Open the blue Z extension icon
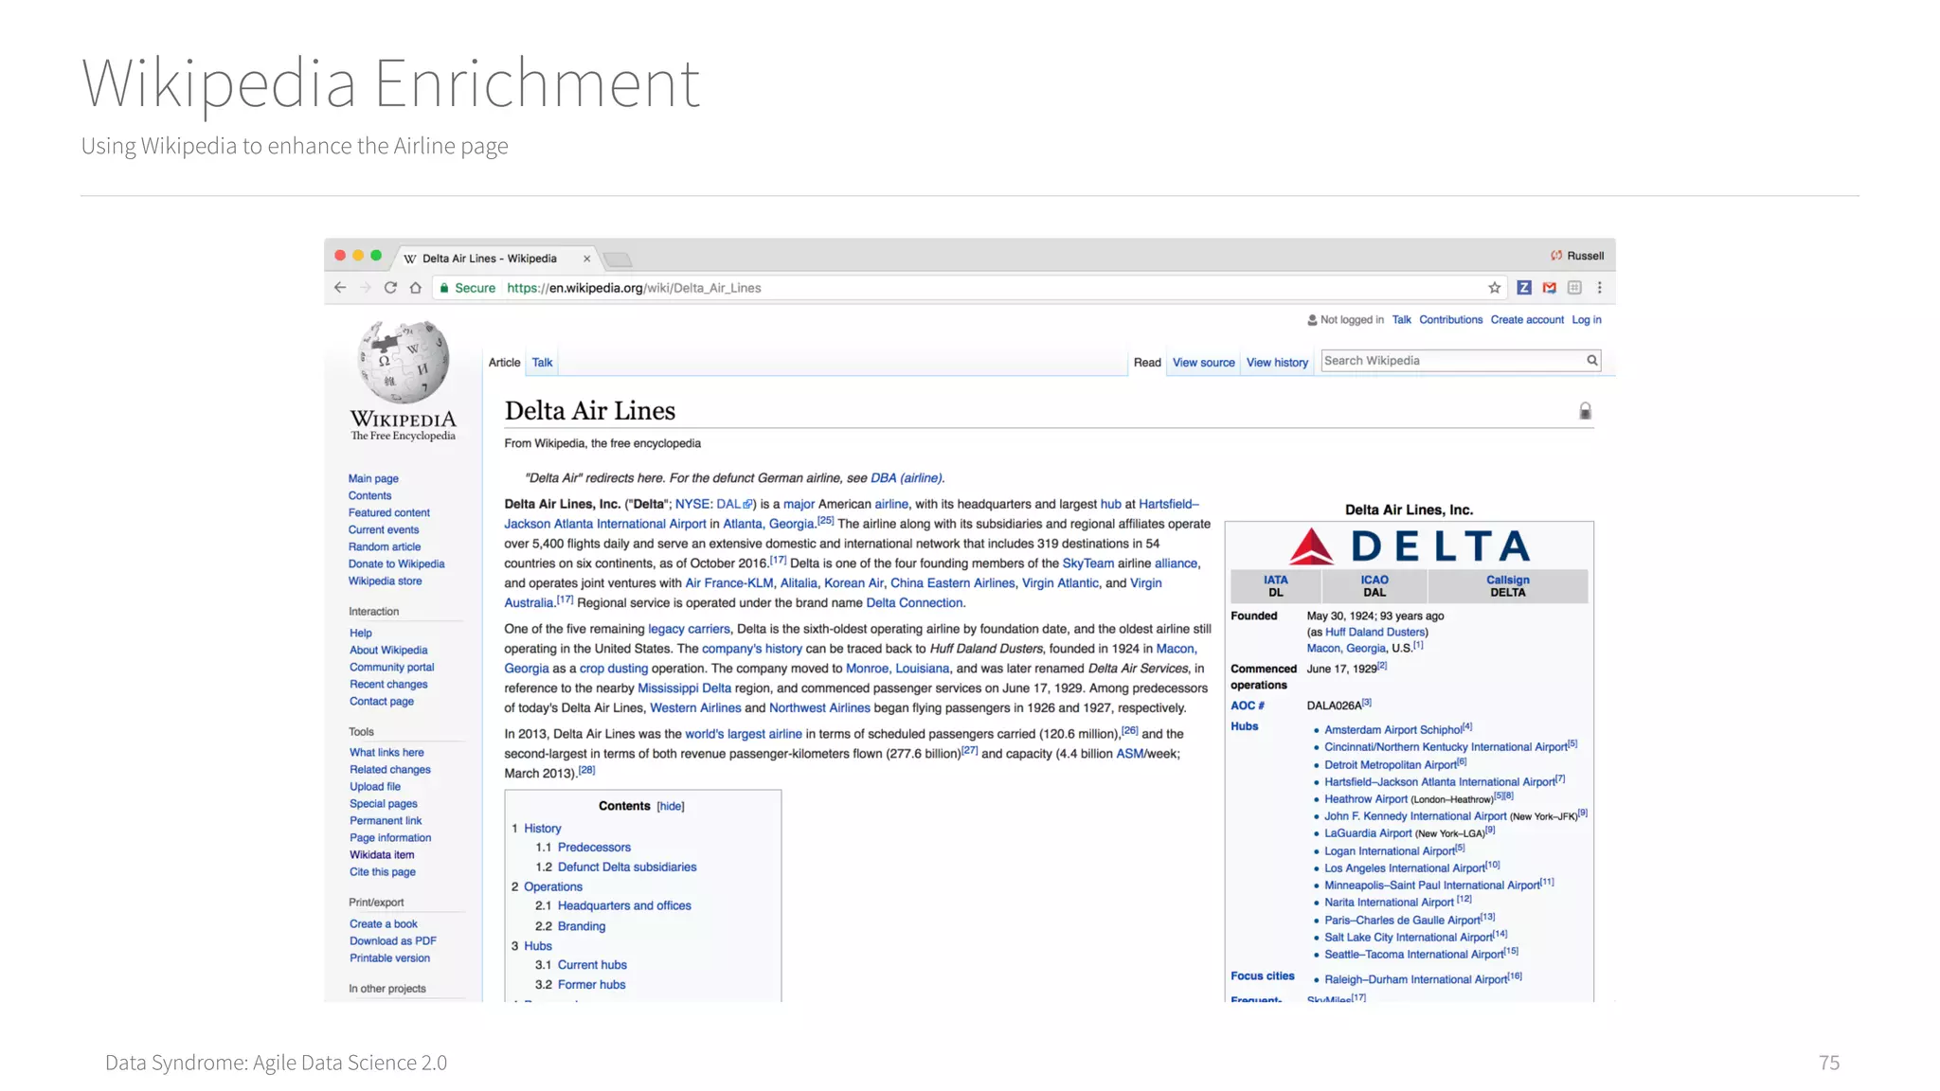Image resolution: width=1940 pixels, height=1091 pixels. coord(1524,288)
